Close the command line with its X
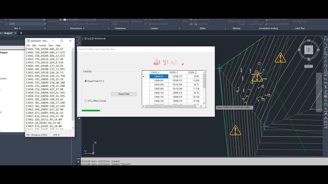This screenshot has height=184, width=328. coord(79,162)
